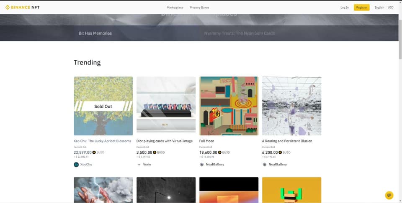The image size is (402, 203).
Task: Open the Full Moon artwork thumbnail
Action: 229,106
